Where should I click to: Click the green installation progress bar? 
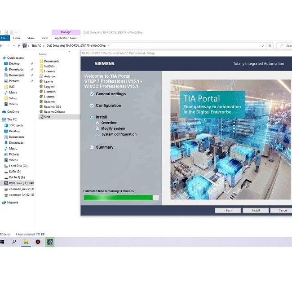pyautogui.click(x=121, y=198)
